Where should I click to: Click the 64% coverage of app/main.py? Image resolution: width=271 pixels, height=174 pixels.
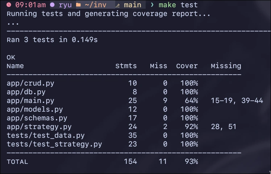coord(191,101)
